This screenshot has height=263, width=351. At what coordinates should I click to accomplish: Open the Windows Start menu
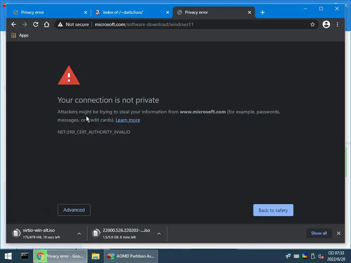(x=8, y=256)
